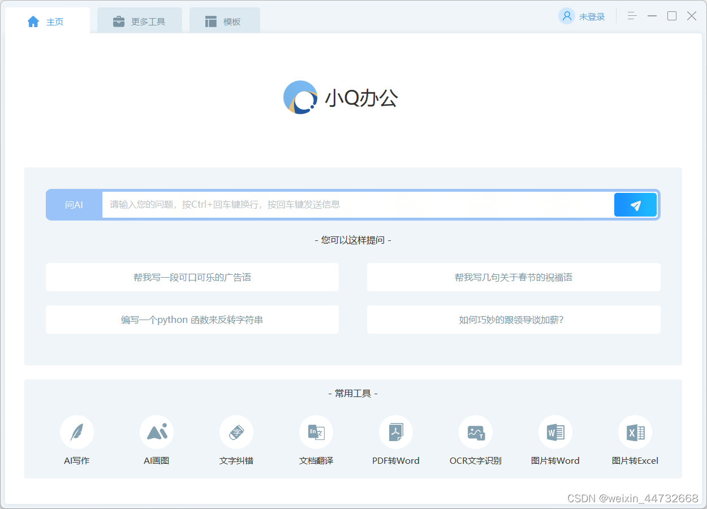Open the 文档翻译 tool

pos(316,441)
